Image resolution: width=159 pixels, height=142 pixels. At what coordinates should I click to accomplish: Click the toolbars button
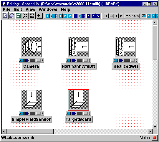pos(132,16)
